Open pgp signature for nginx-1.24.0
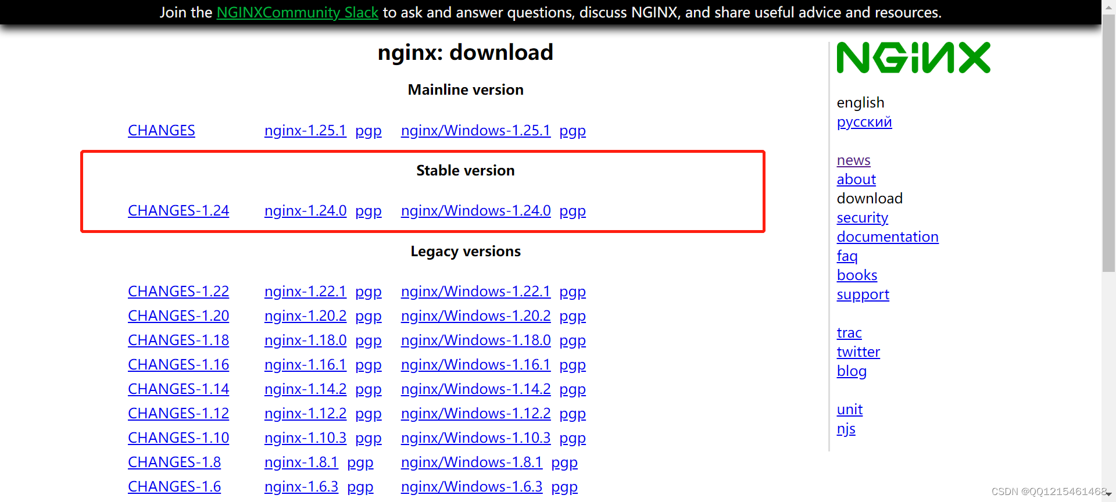Image resolution: width=1116 pixels, height=502 pixels. [x=369, y=210]
